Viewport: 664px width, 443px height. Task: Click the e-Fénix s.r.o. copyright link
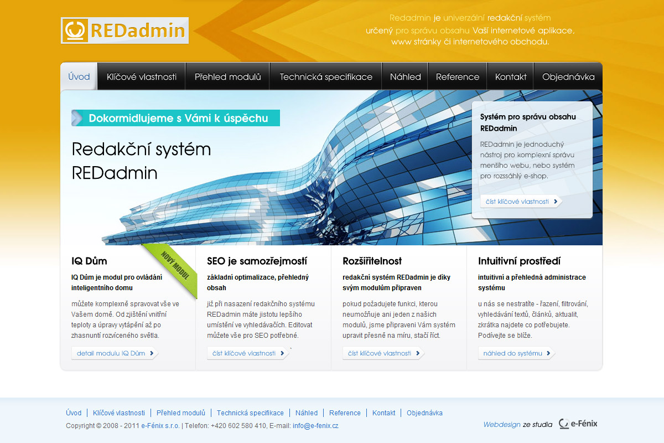click(x=160, y=426)
